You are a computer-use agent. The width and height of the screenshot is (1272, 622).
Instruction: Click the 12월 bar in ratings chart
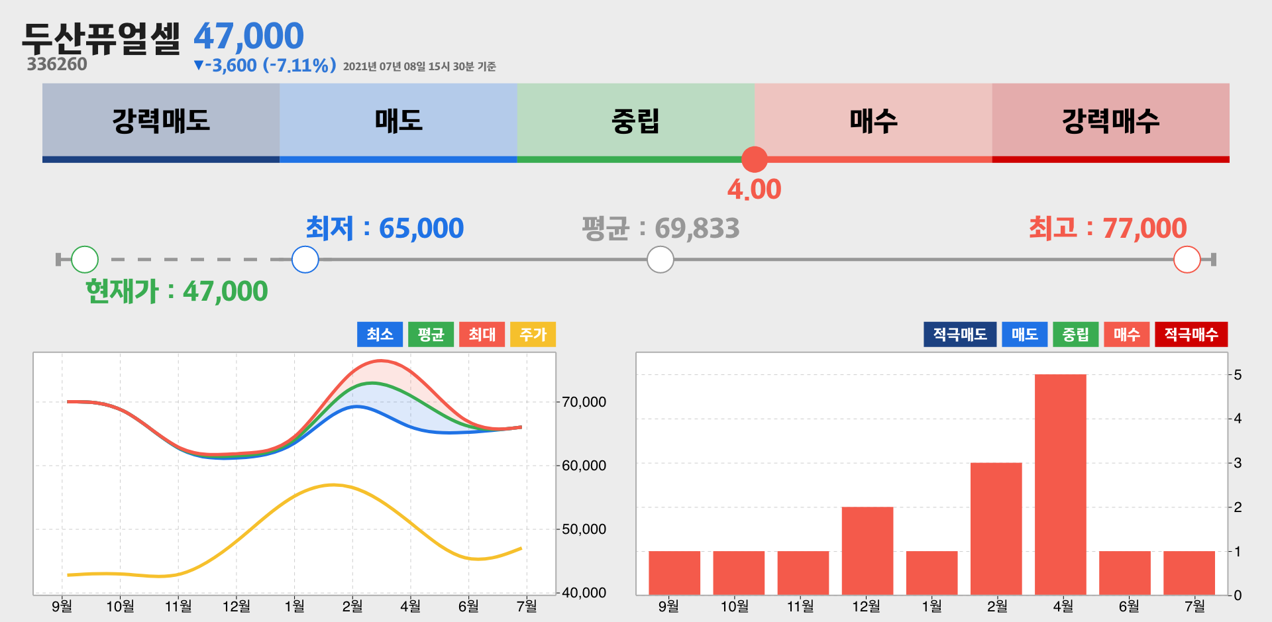[868, 551]
